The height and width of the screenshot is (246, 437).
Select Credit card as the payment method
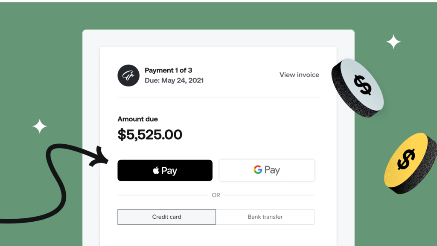pyautogui.click(x=166, y=217)
